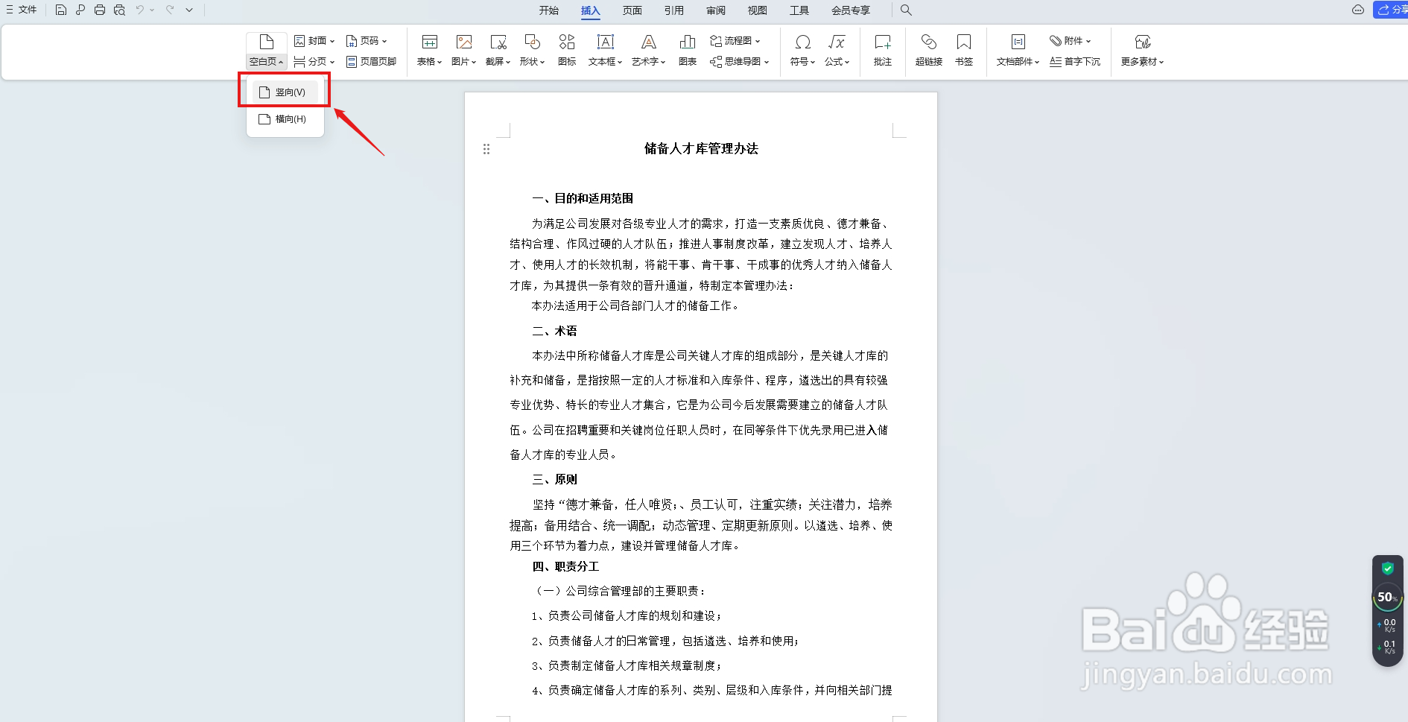Click the 更多素材 more materials icon
The height and width of the screenshot is (722, 1408).
click(x=1142, y=42)
